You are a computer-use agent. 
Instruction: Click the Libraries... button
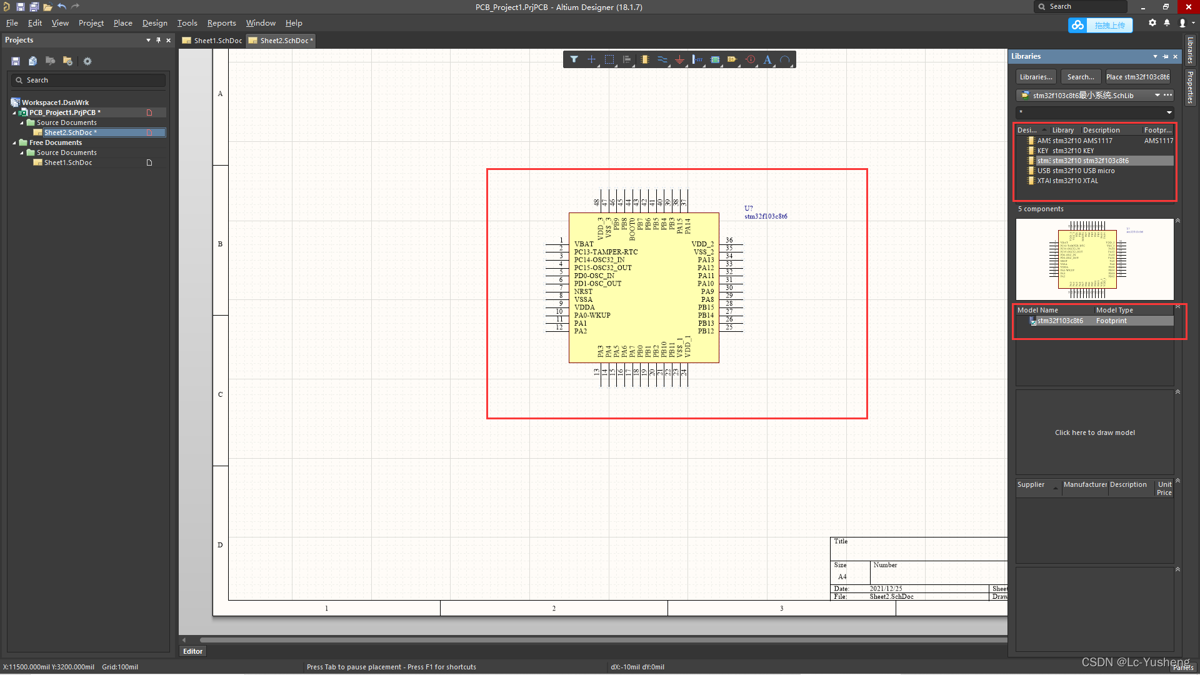[x=1036, y=77]
